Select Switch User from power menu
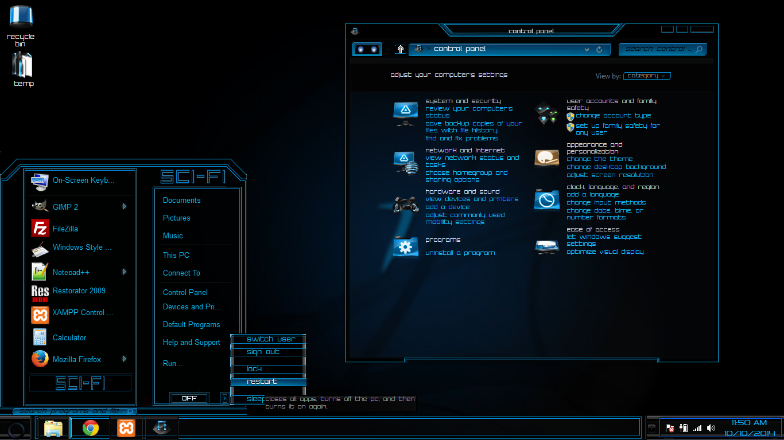Screen dimensions: 784x440 tap(268, 339)
